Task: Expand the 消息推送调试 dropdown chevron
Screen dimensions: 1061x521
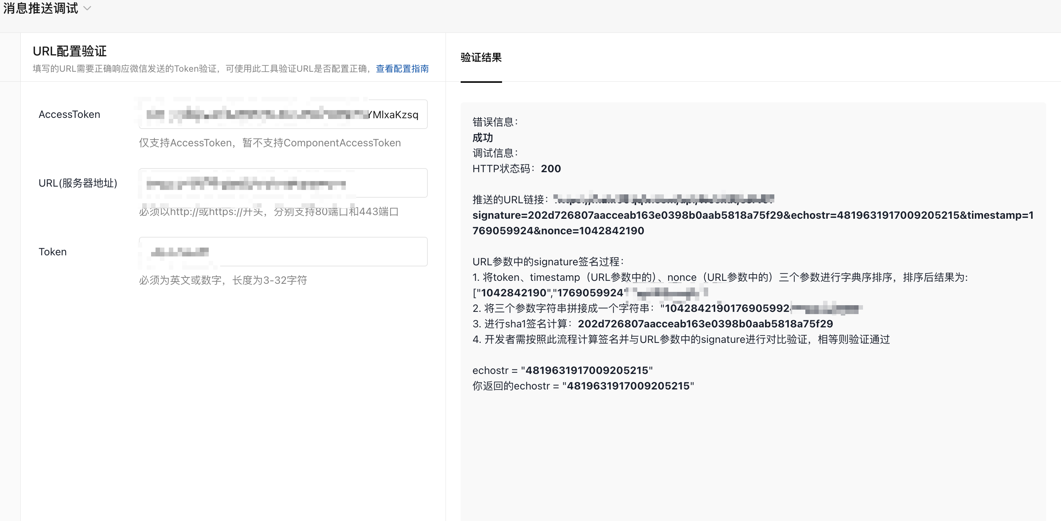Action: (87, 8)
